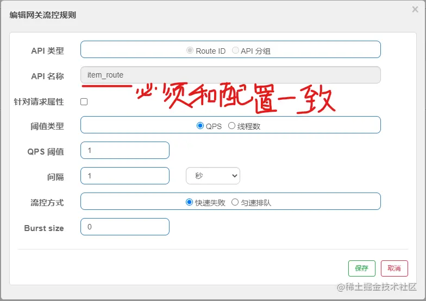This screenshot has width=426, height=301.
Task: Click the 间隔 label
Action: coord(55,177)
